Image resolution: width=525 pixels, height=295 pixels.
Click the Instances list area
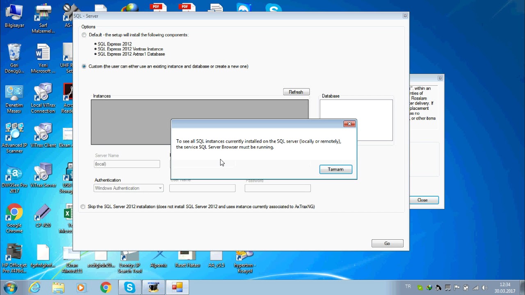pyautogui.click(x=200, y=122)
